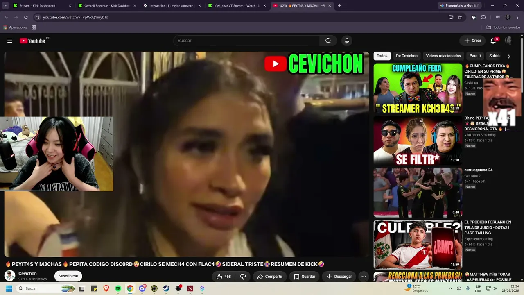Screen dimensions: 524x295
Task: Open more actions ellipsis under video
Action: click(x=364, y=277)
